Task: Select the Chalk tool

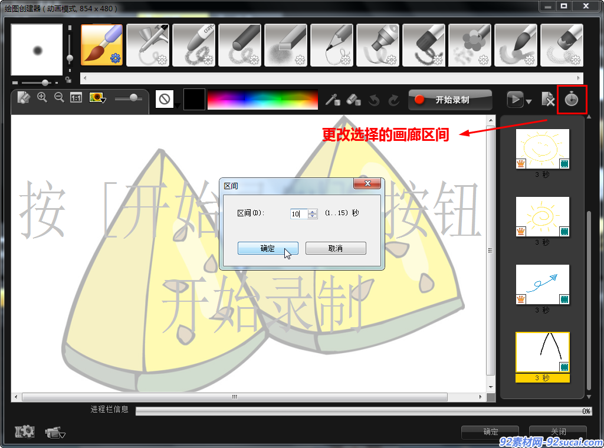Action: click(x=286, y=45)
